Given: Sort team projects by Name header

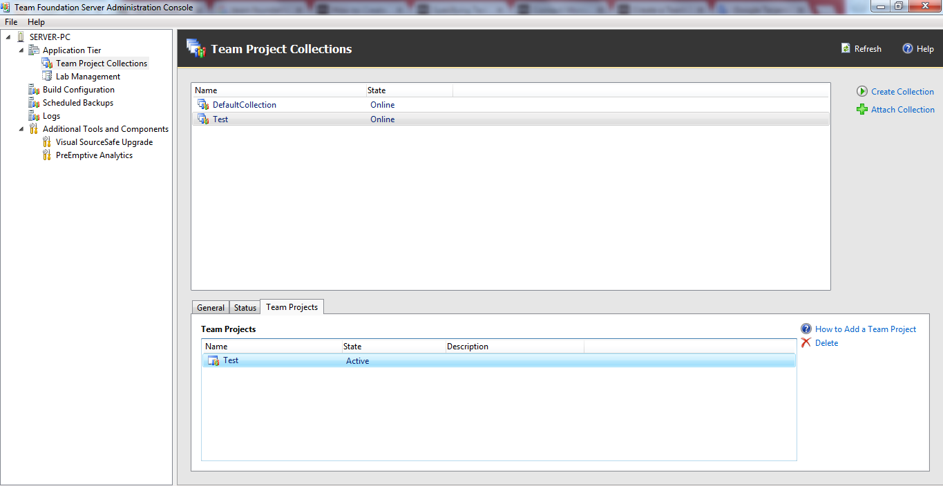Looking at the screenshot, I should [x=272, y=347].
